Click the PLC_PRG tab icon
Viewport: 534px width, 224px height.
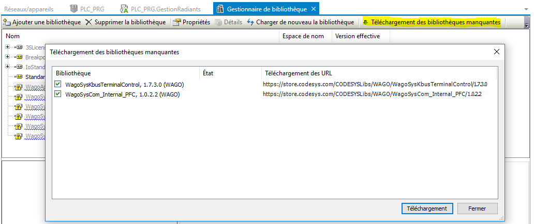coord(73,9)
